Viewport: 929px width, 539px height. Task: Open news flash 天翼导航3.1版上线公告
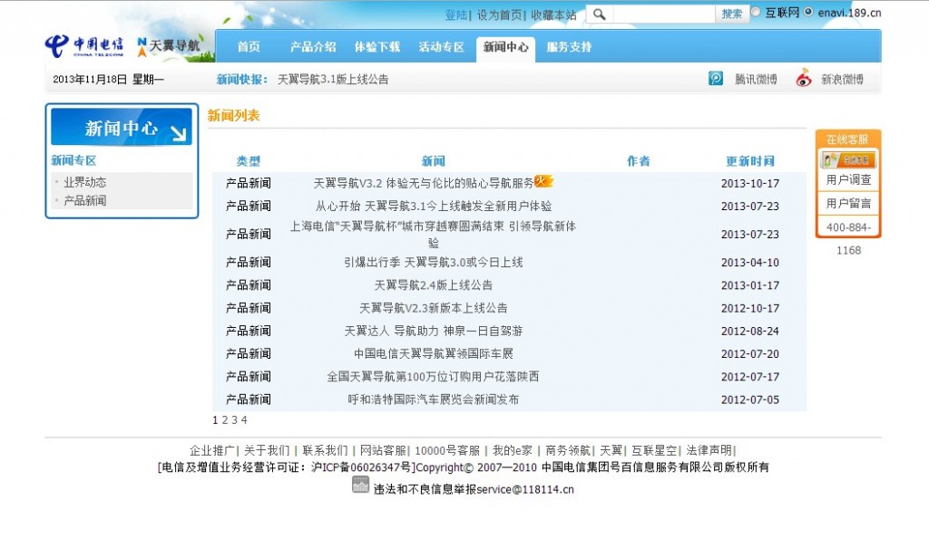coord(333,80)
